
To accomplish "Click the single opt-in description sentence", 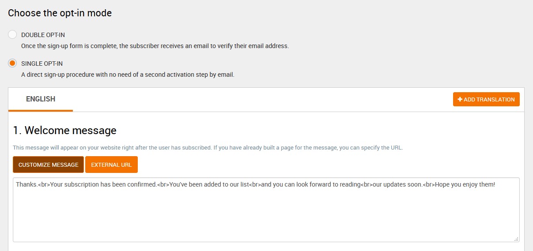I will (128, 75).
